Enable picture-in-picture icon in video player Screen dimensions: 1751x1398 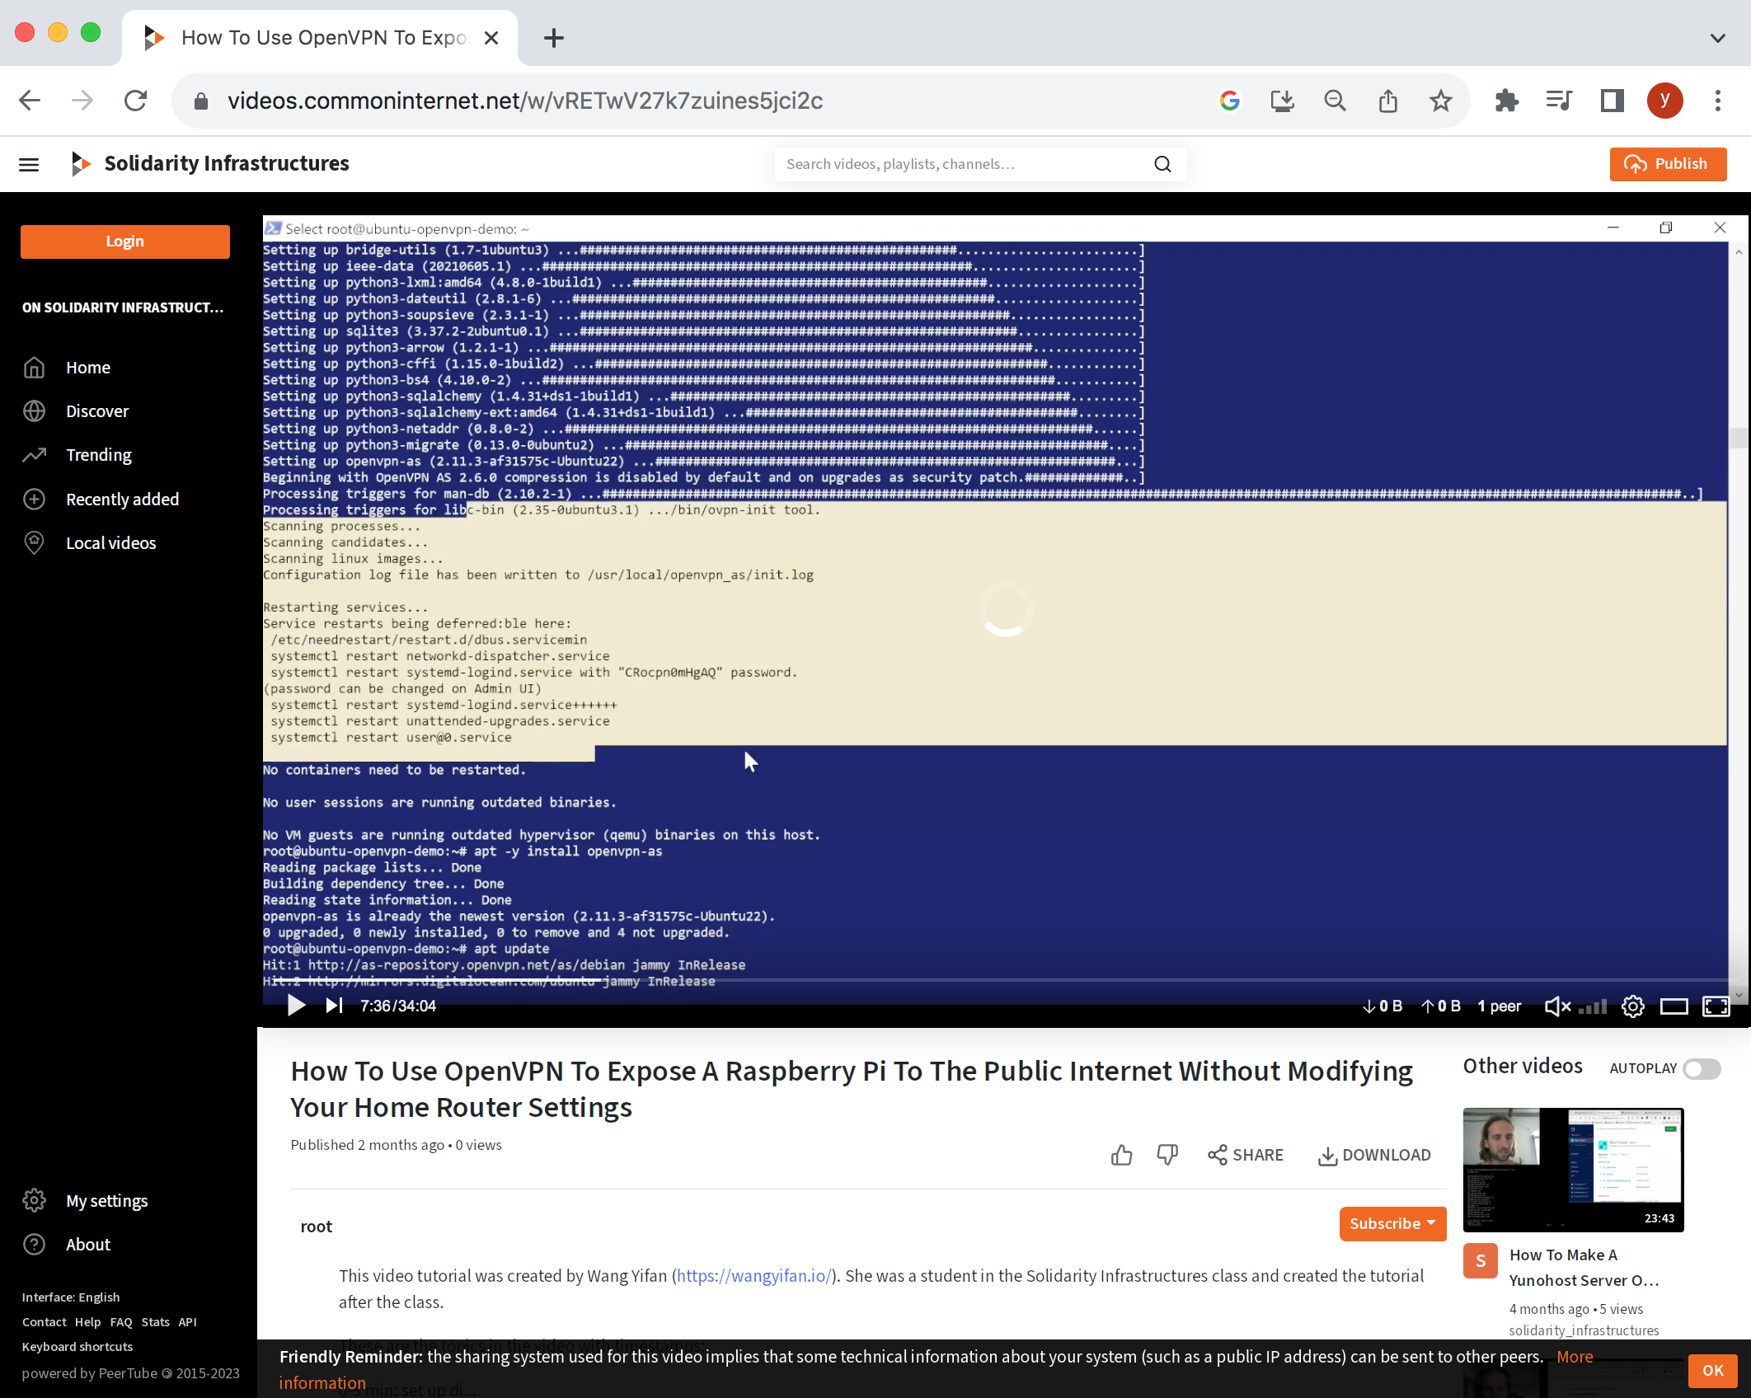(x=1674, y=1006)
